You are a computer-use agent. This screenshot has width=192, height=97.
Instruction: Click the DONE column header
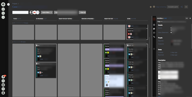(129, 19)
